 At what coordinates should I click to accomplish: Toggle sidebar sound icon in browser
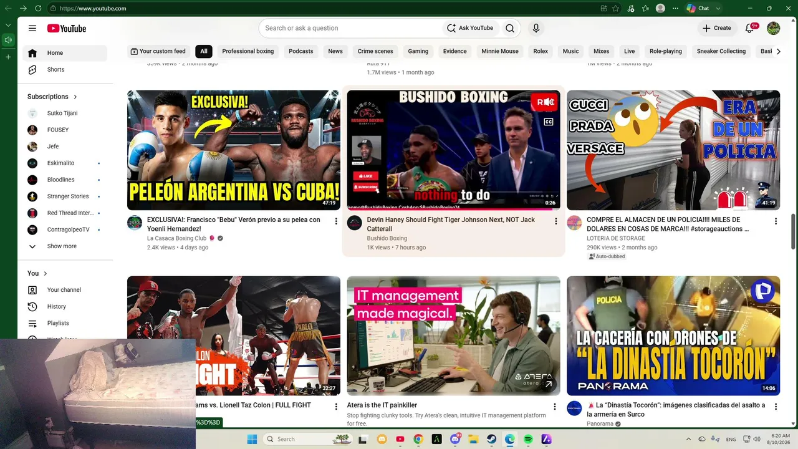(x=8, y=40)
